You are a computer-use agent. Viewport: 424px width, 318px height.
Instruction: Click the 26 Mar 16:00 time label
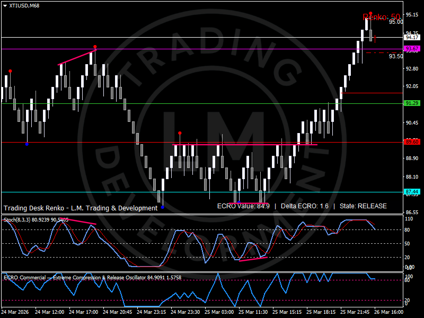388,312
